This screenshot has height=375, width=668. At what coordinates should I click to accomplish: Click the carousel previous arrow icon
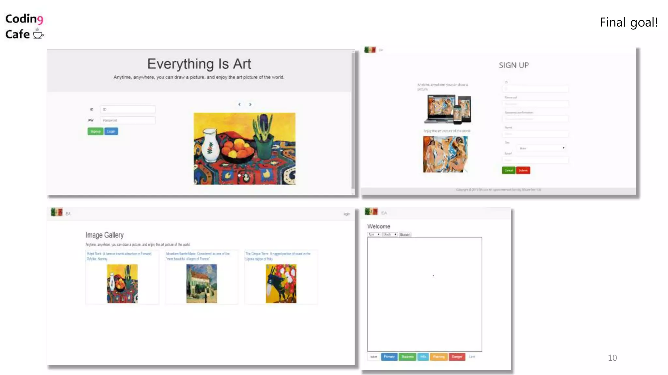click(239, 104)
